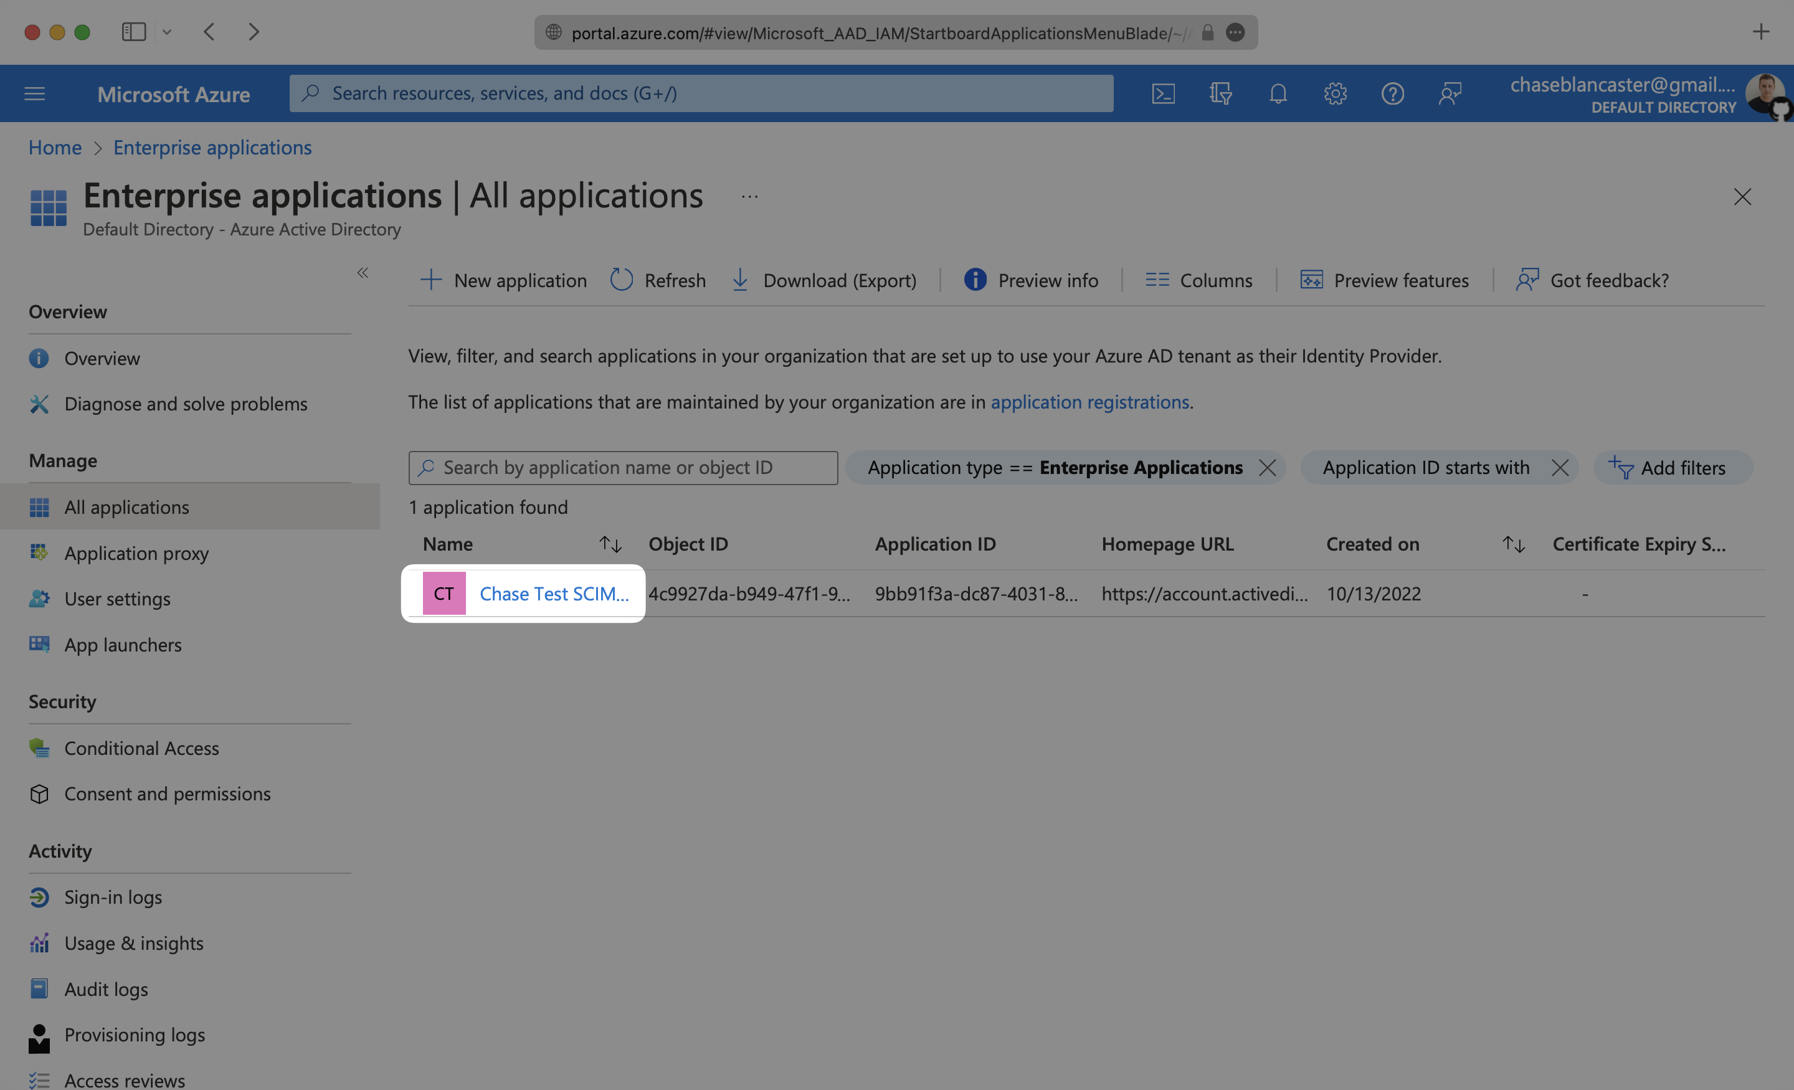Viewport: 1794px width, 1090px height.
Task: Open Conditional Access menu item
Action: click(141, 748)
